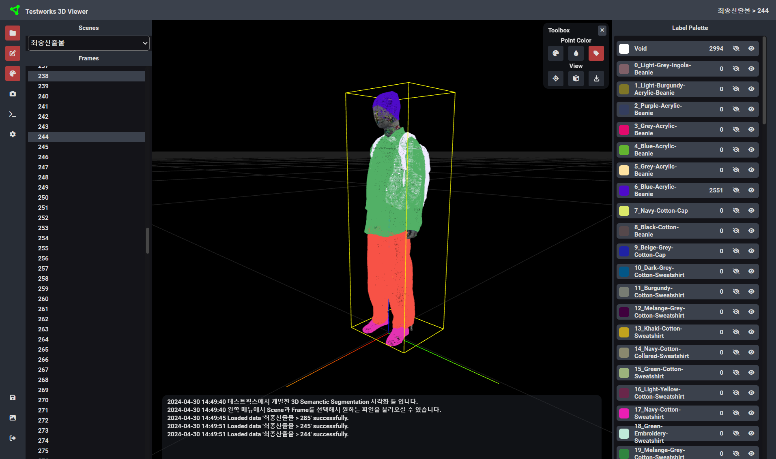Click the crosshair view reset icon
This screenshot has height=459, width=776.
[555, 79]
